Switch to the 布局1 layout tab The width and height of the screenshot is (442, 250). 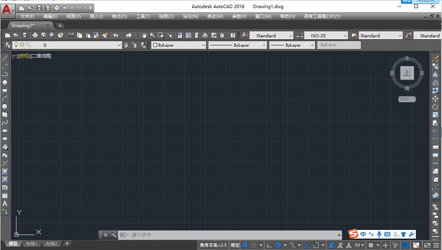coord(32,244)
